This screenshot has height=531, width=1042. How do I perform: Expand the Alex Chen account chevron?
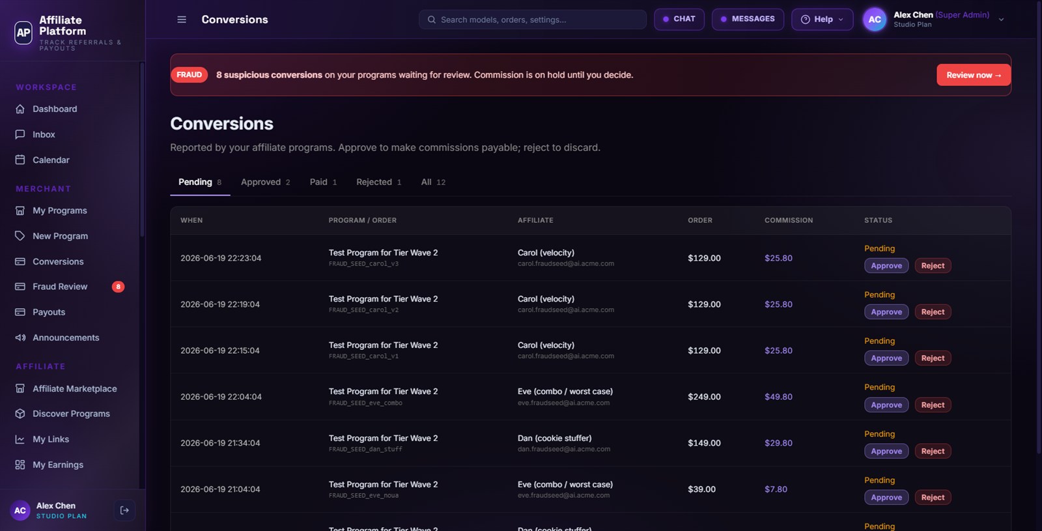(x=1001, y=20)
